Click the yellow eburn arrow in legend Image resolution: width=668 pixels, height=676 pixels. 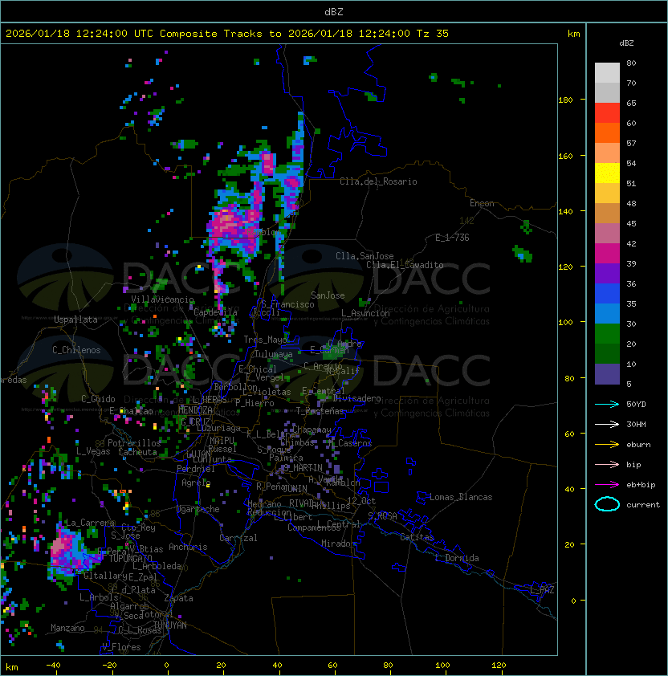tap(607, 445)
